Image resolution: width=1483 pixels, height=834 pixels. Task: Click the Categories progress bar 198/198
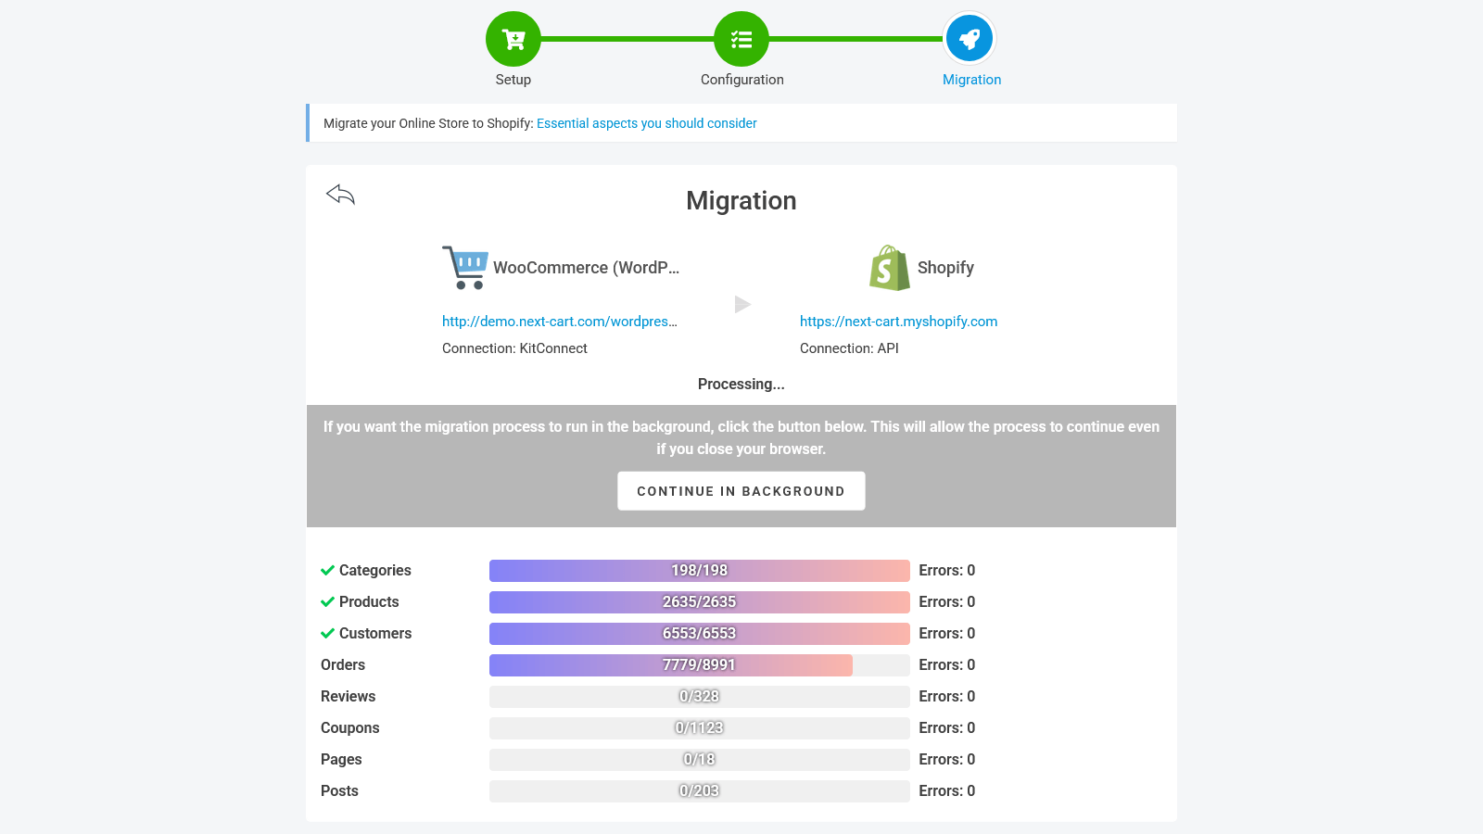click(x=700, y=571)
